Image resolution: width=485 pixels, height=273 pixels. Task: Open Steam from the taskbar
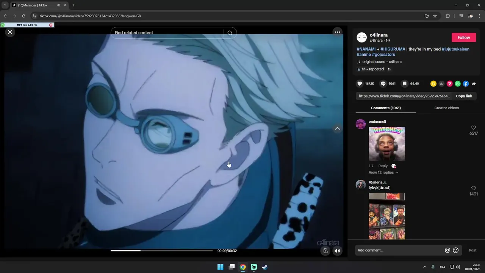pyautogui.click(x=264, y=267)
